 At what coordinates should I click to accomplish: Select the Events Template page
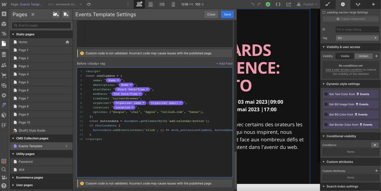click(41, 146)
